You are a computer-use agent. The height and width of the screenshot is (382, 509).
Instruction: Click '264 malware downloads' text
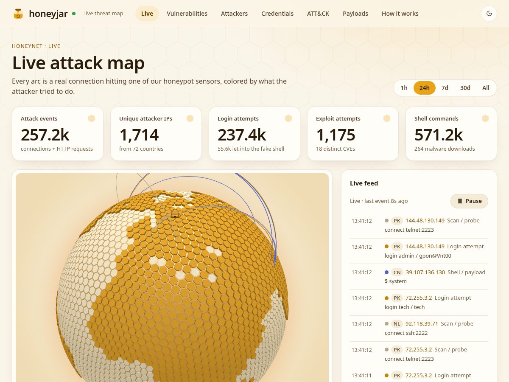click(x=445, y=149)
